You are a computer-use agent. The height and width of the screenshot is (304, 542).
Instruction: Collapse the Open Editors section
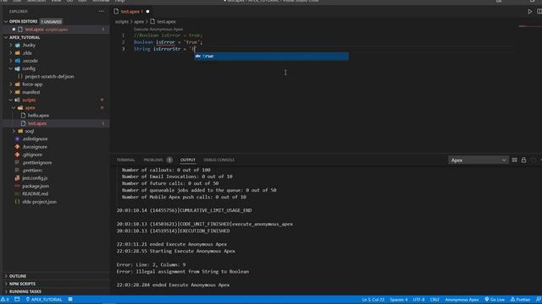23,21
